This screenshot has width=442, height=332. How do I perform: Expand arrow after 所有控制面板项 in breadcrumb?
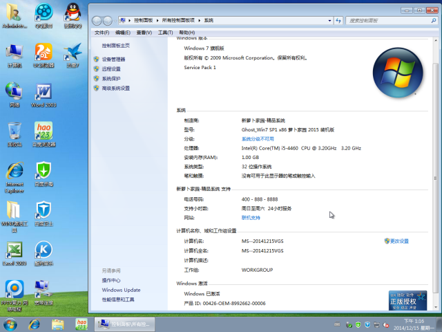pyautogui.click(x=200, y=20)
